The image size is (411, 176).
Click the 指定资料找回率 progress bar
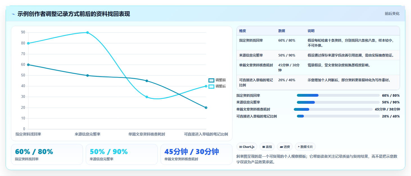(x=338, y=95)
